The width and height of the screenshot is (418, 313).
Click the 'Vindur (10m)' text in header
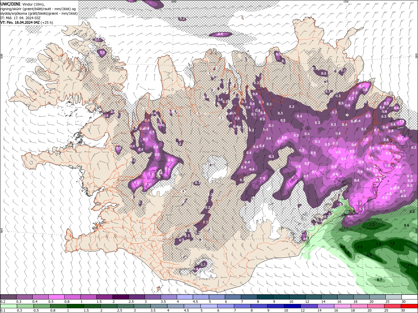tap(32, 4)
